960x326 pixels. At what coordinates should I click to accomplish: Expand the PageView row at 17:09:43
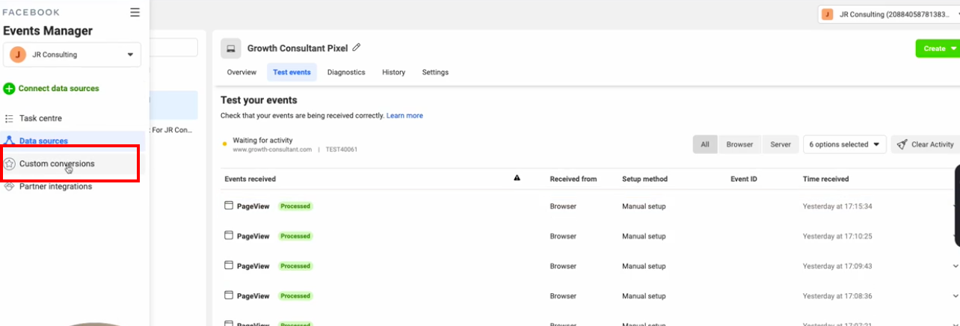[x=956, y=265]
